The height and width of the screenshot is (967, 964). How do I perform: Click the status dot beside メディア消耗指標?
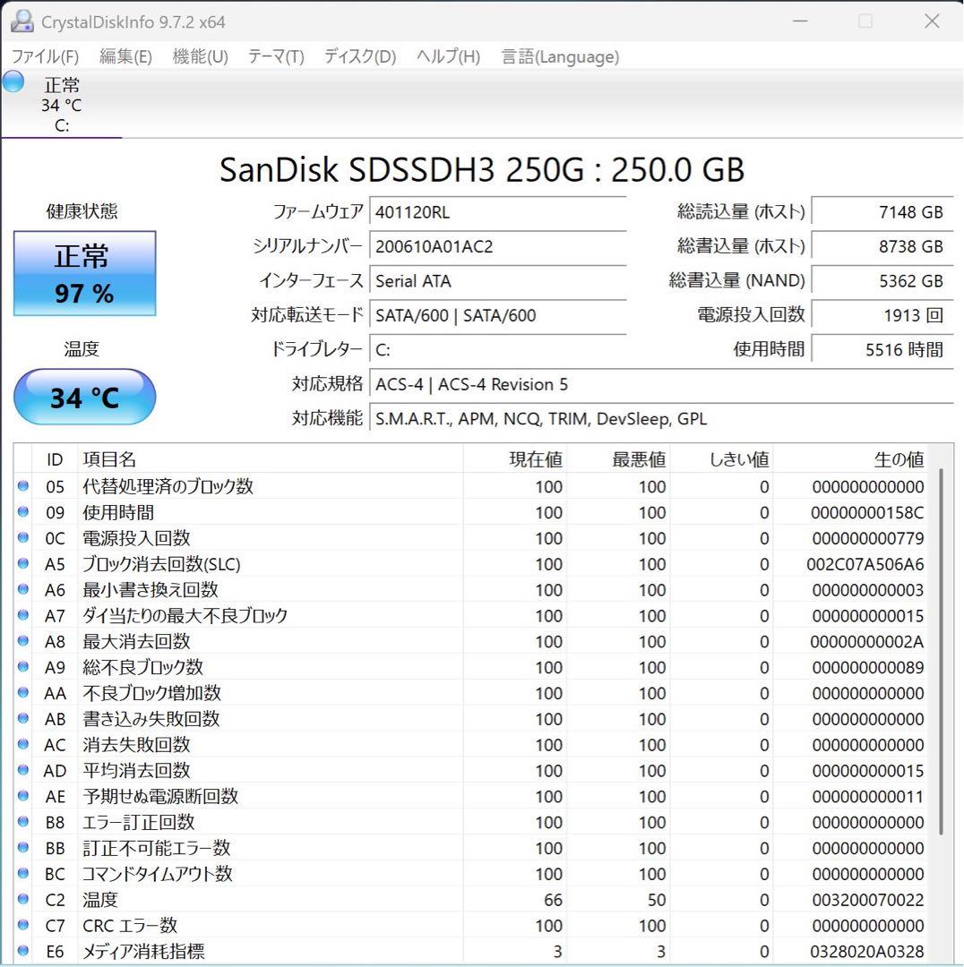click(x=22, y=952)
